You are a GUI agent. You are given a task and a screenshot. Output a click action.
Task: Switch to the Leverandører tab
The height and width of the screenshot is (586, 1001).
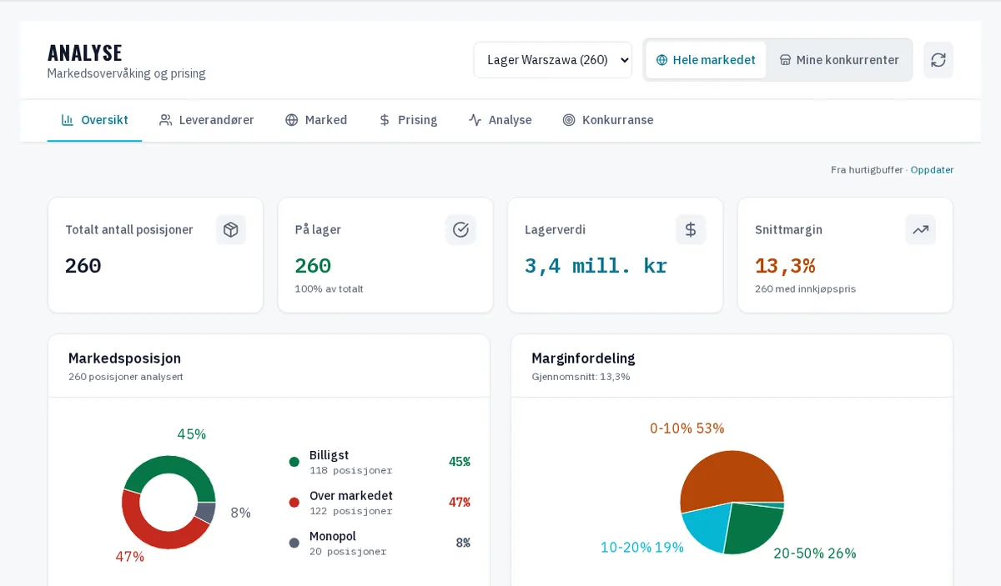(x=206, y=120)
